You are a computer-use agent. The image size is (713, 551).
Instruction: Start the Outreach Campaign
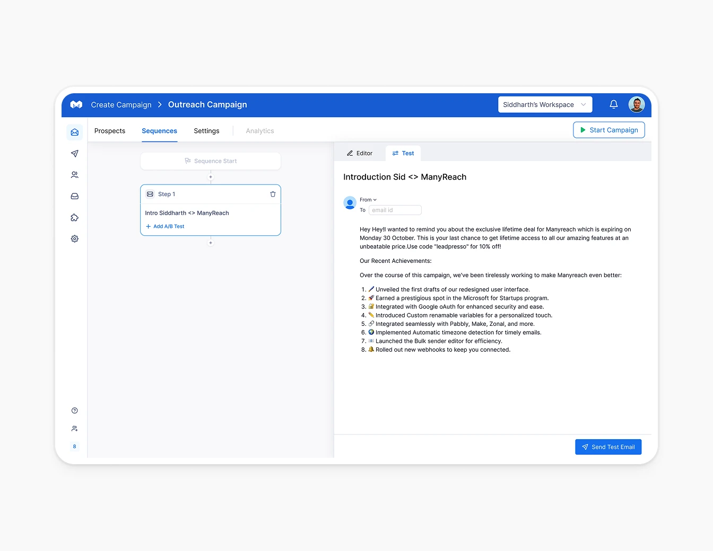pyautogui.click(x=608, y=130)
